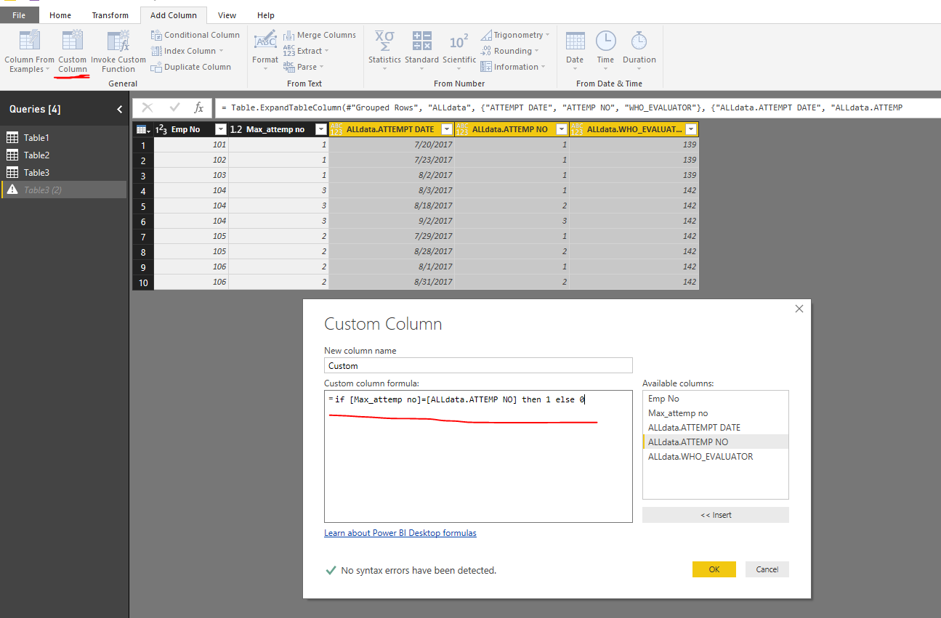
Task: Select Table2 in the Queries pane
Action: pos(64,155)
